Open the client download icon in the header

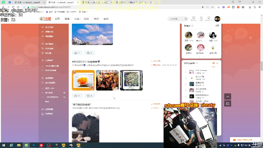point(194,19)
